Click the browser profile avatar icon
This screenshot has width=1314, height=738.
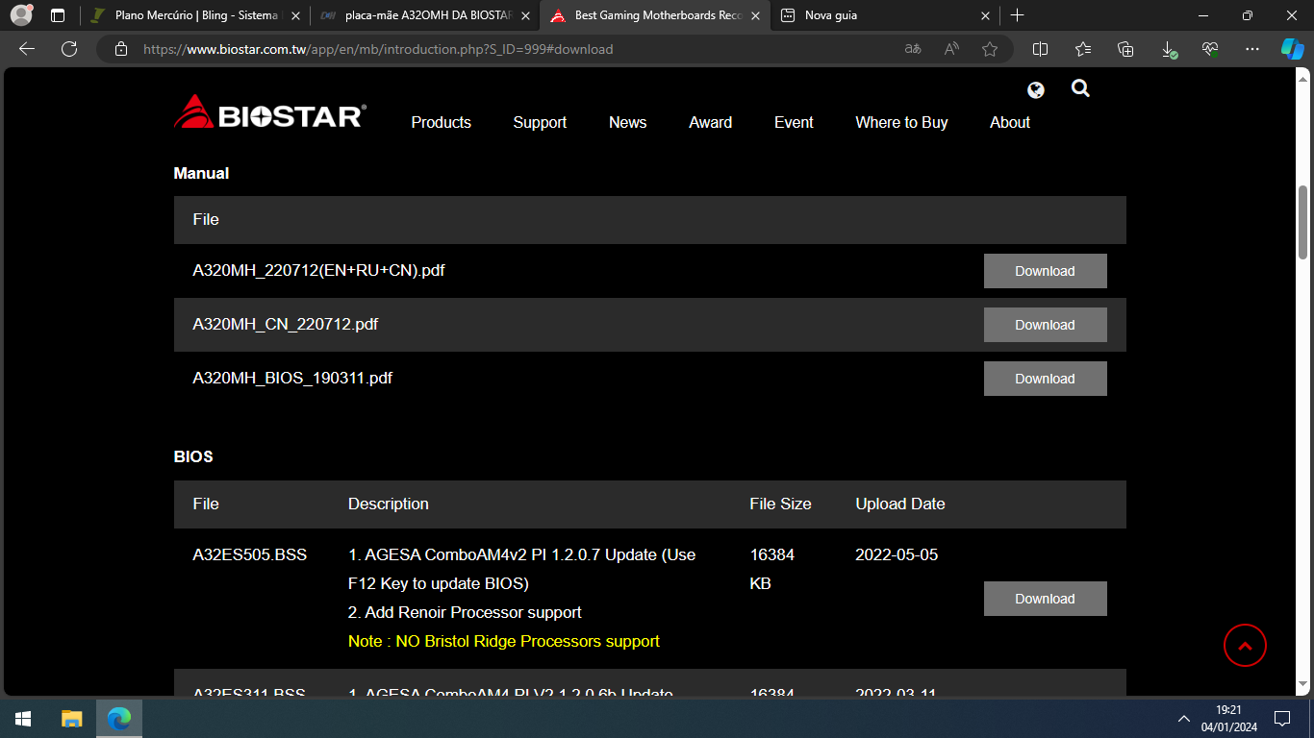pos(21,15)
